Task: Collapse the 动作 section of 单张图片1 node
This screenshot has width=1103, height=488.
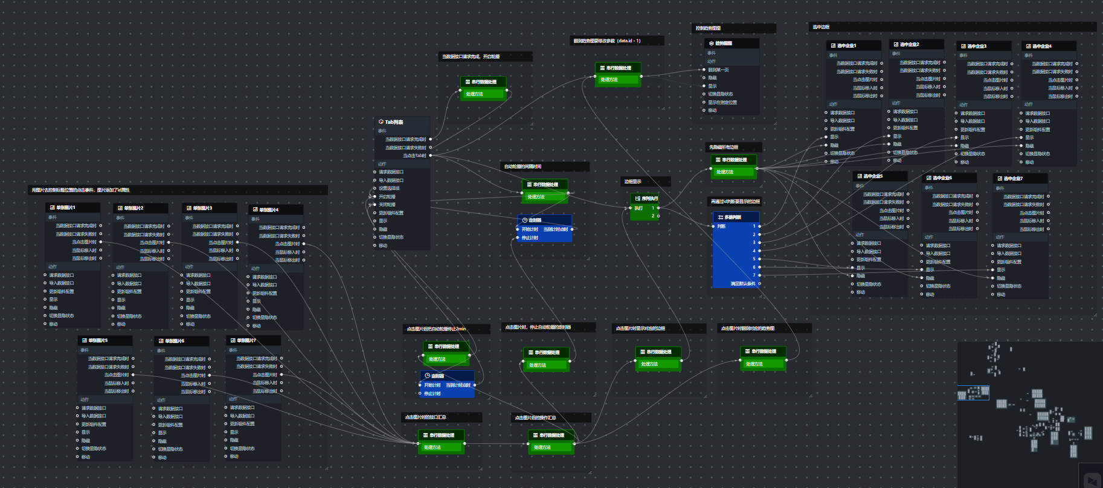Action: click(x=53, y=266)
